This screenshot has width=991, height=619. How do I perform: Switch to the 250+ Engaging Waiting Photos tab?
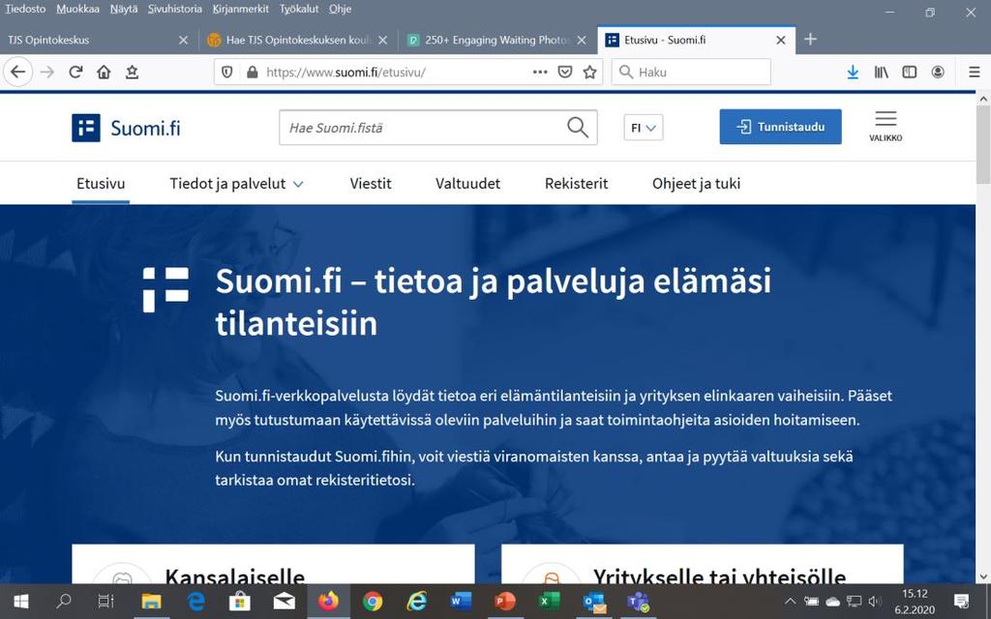[x=497, y=40]
